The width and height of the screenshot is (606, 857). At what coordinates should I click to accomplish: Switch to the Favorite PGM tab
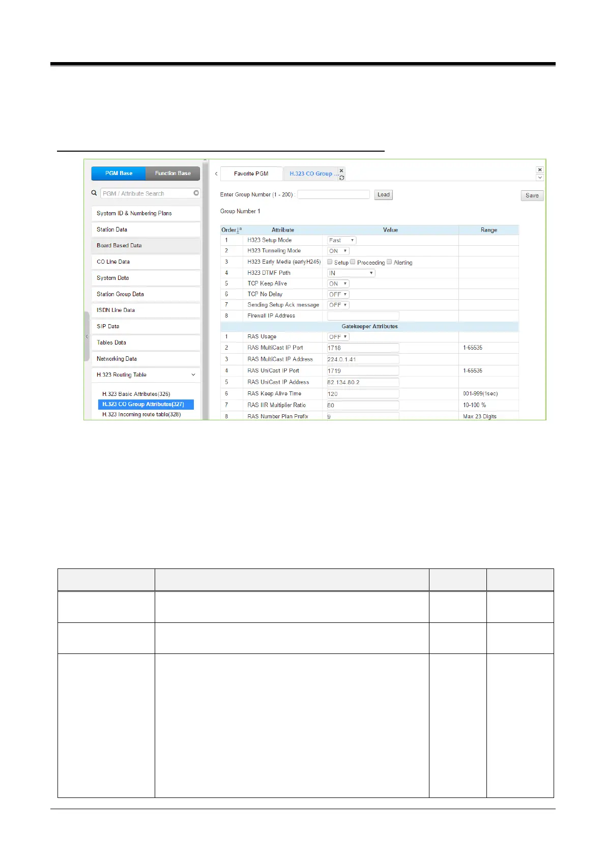coord(251,174)
